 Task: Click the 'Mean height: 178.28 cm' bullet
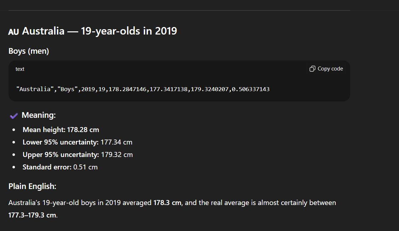[61, 130]
